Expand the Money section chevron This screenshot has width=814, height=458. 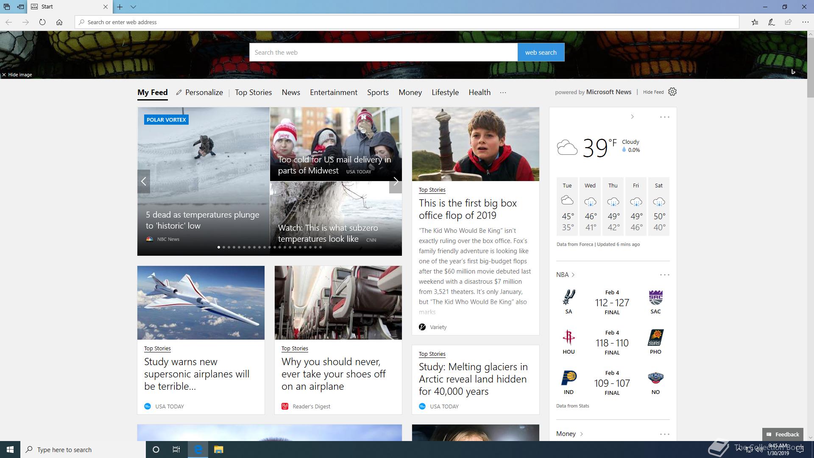(581, 434)
